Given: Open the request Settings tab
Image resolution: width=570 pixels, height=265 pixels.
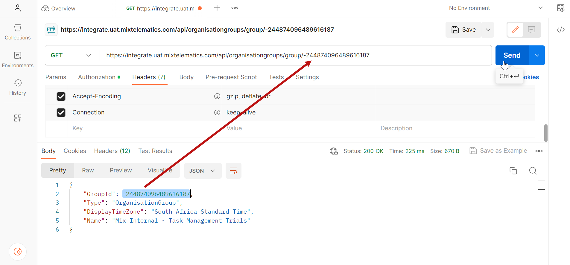Looking at the screenshot, I should [x=307, y=77].
